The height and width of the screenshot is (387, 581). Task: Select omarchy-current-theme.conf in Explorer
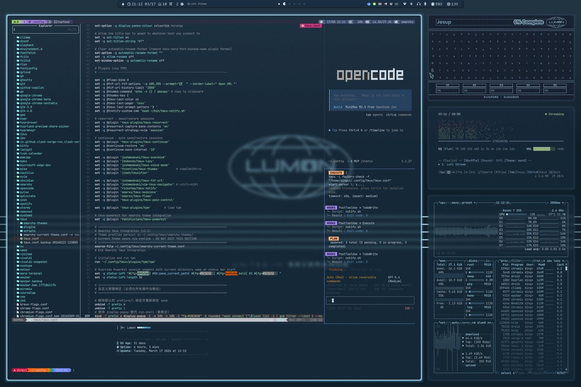44,235
